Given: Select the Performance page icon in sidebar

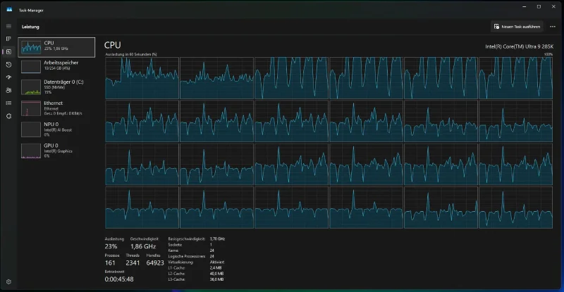Looking at the screenshot, I should tap(8, 52).
